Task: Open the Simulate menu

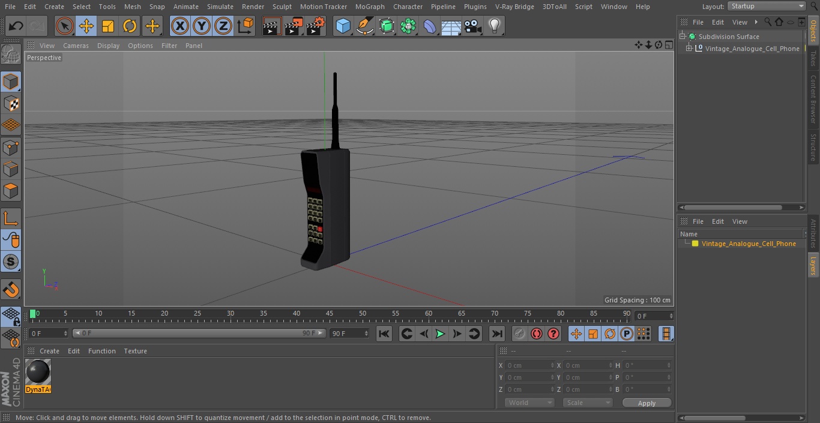Action: point(220,7)
